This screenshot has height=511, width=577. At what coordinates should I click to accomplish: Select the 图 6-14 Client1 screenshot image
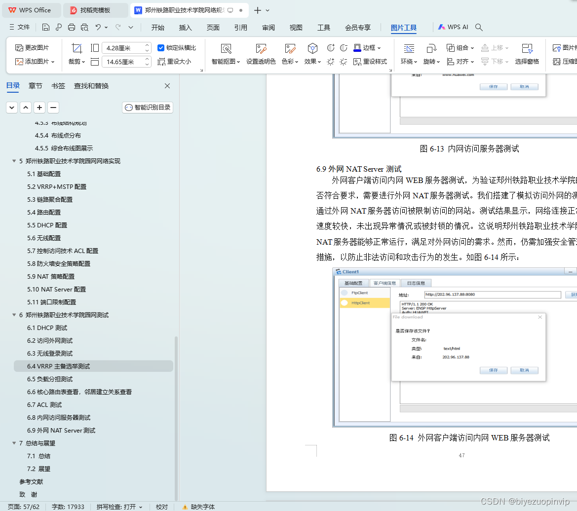point(455,347)
